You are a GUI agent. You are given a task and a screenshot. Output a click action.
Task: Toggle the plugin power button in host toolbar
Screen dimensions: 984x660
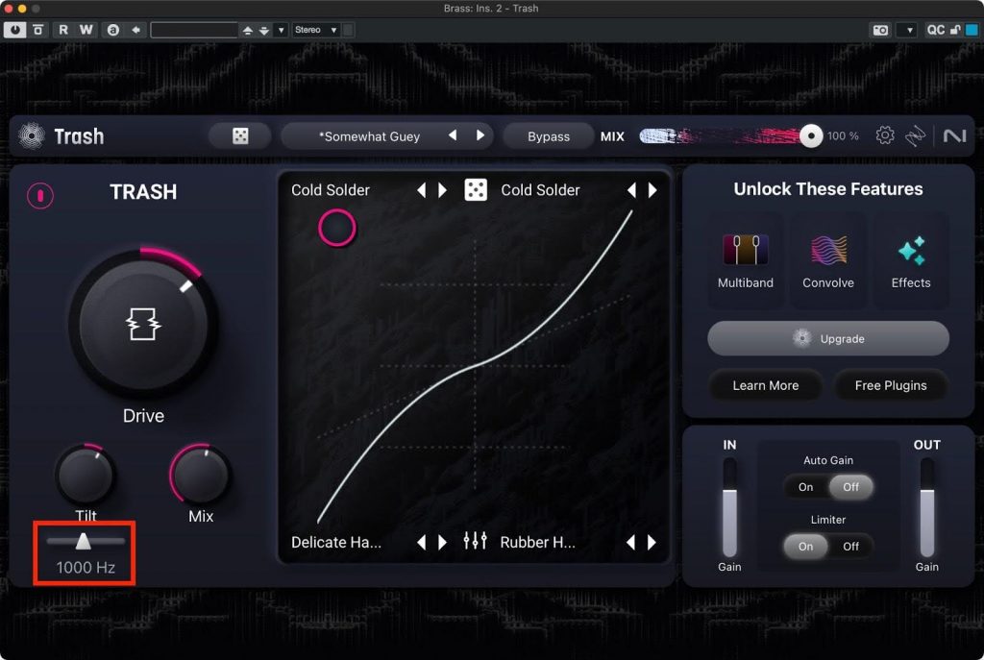tap(14, 30)
